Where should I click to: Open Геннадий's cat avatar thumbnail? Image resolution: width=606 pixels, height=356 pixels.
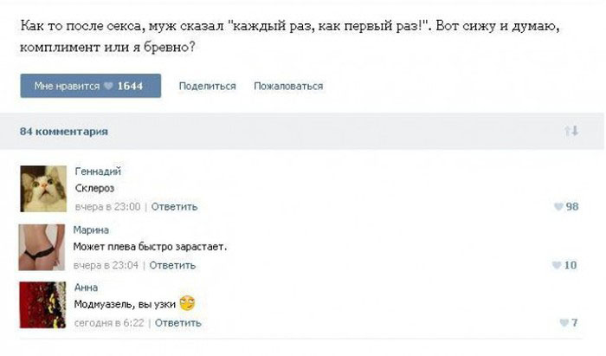click(x=43, y=189)
